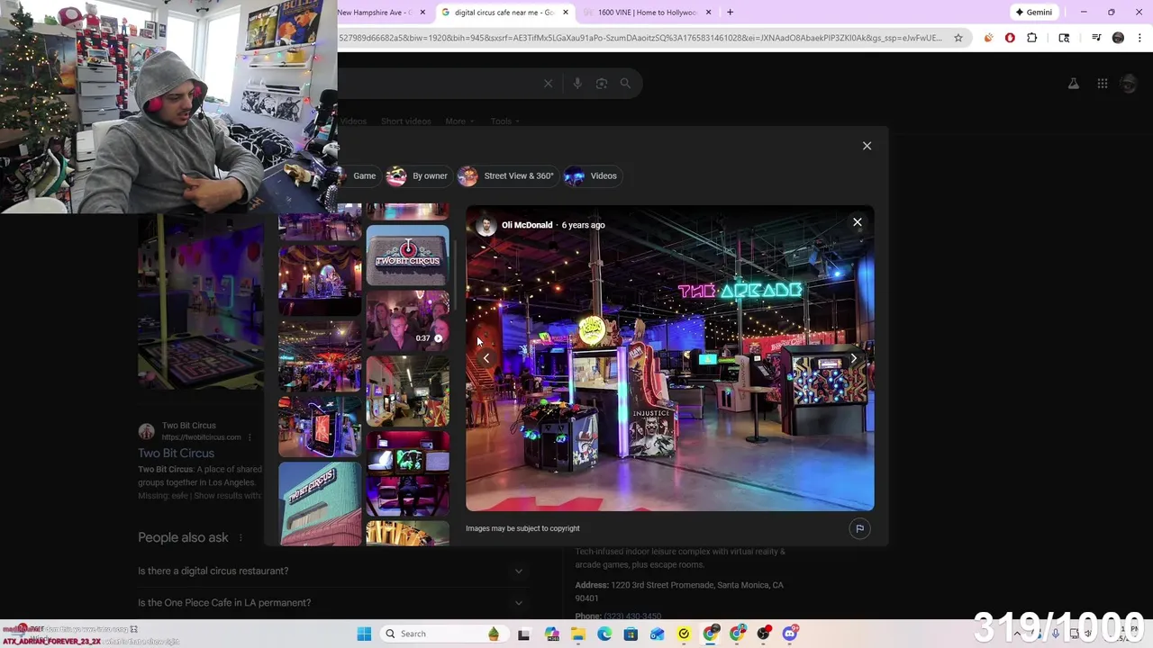Report photo using the flag icon
The image size is (1153, 648).
point(859,529)
